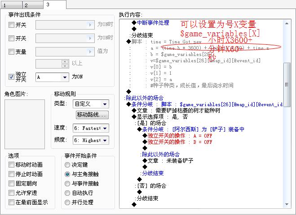Select the 条件分岐 [阿尔西斯] 铲子装备中 line
The height and width of the screenshot is (215, 296).
(190, 129)
